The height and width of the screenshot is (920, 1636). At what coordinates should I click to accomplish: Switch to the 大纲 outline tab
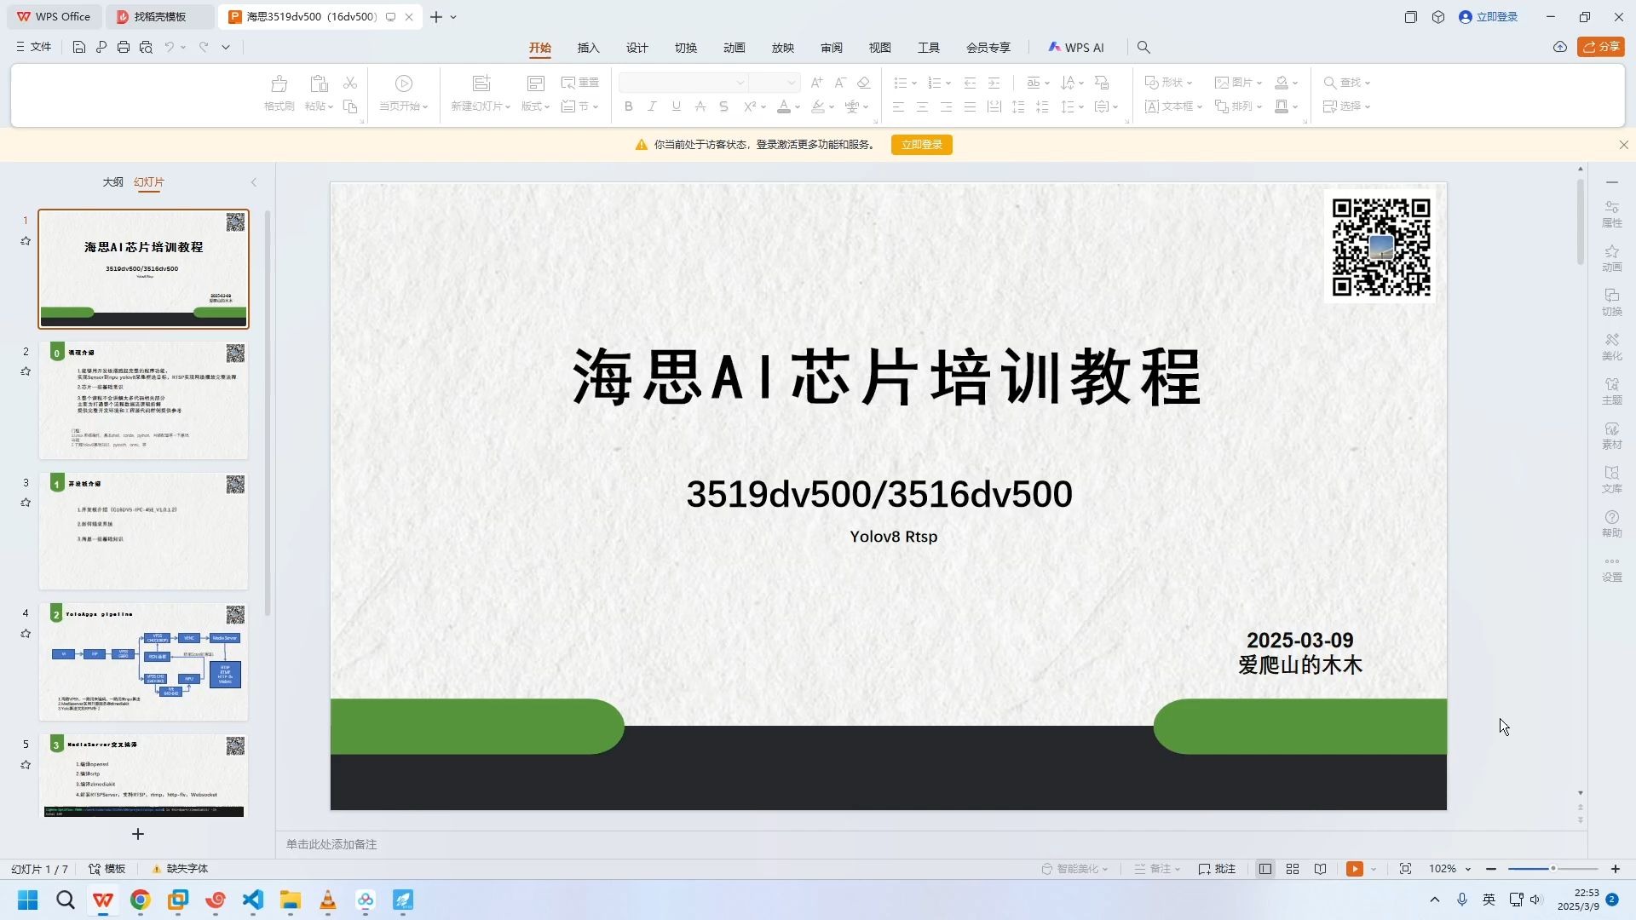pyautogui.click(x=112, y=182)
